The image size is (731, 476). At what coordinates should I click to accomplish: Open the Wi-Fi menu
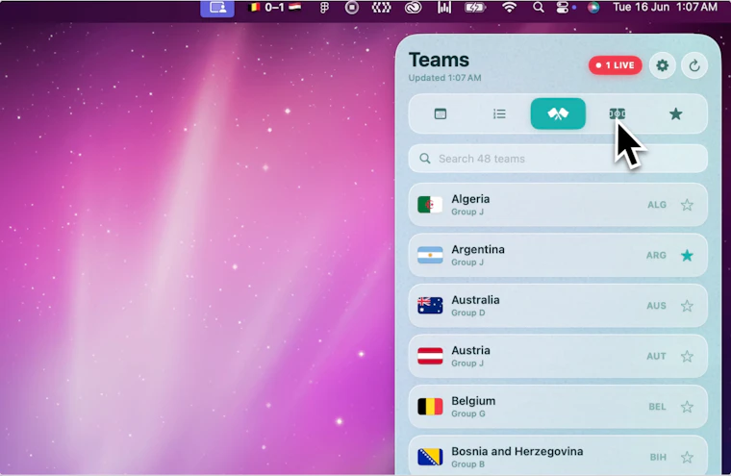click(509, 8)
